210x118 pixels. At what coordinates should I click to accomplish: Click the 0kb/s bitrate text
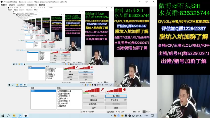148,112
